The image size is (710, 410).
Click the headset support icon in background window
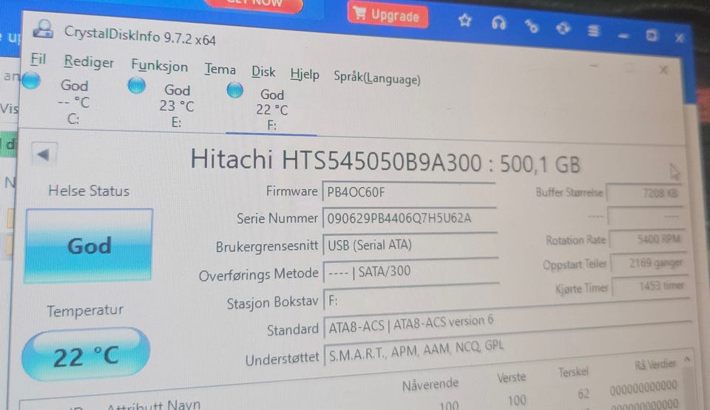pos(498,23)
